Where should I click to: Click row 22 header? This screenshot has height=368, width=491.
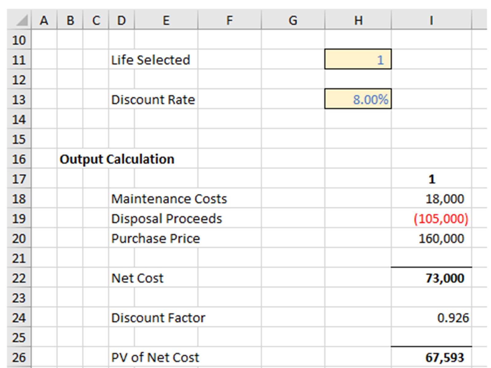19,278
